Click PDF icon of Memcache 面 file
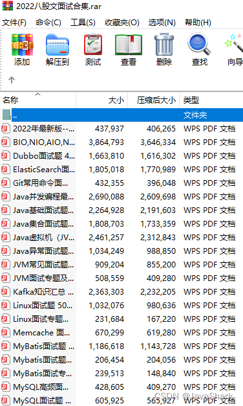This screenshot has height=406, width=243. click(x=6, y=332)
